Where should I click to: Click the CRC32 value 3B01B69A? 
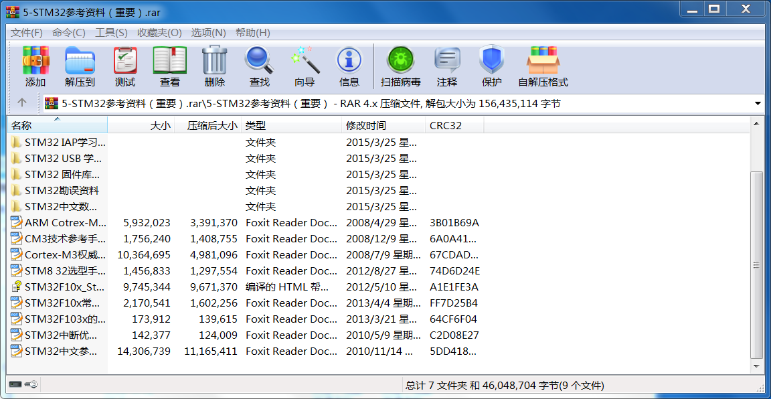[454, 222]
